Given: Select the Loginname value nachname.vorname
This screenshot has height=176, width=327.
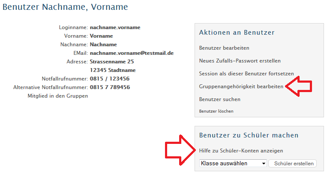Looking at the screenshot, I should [x=115, y=27].
